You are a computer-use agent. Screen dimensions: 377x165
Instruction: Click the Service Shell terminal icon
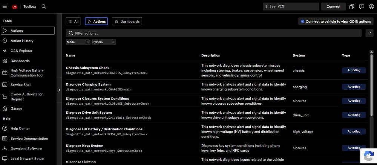coord(5,85)
